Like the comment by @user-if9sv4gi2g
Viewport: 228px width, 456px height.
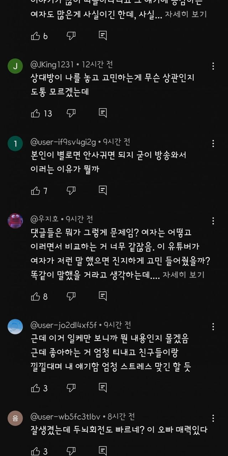[36, 191]
